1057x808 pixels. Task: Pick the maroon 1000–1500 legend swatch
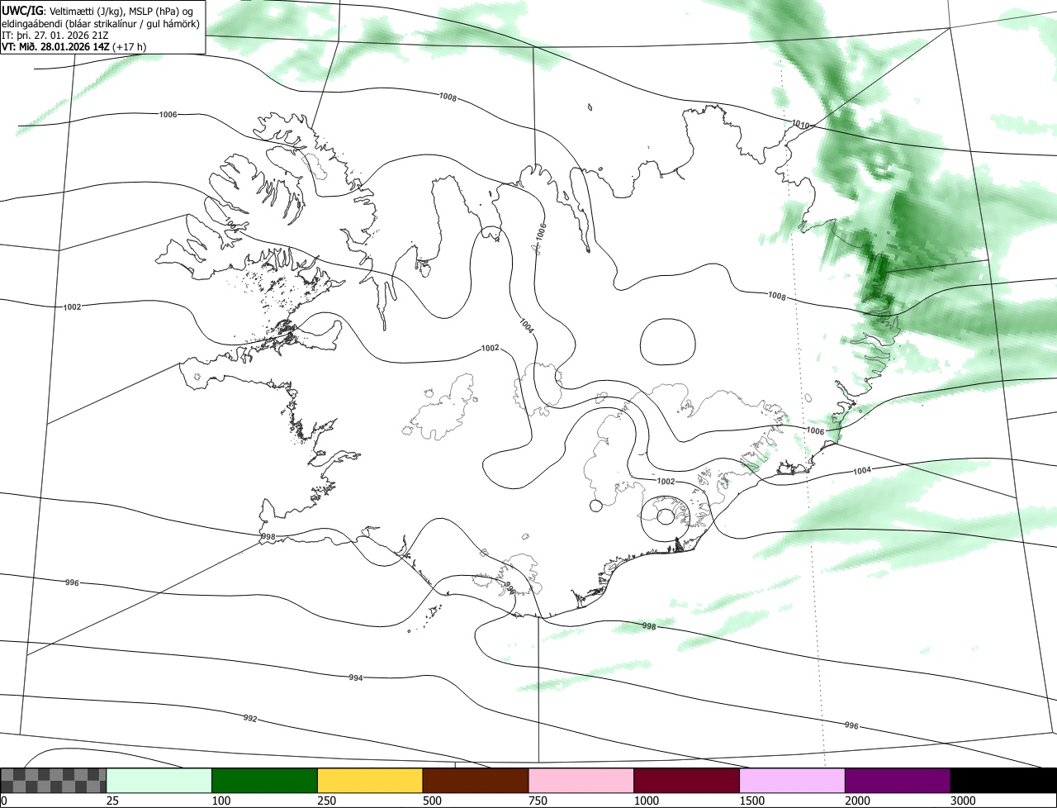(x=686, y=781)
